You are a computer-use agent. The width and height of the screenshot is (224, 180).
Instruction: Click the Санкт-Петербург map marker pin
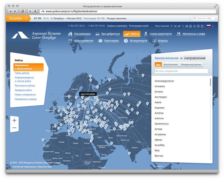pos(88,98)
